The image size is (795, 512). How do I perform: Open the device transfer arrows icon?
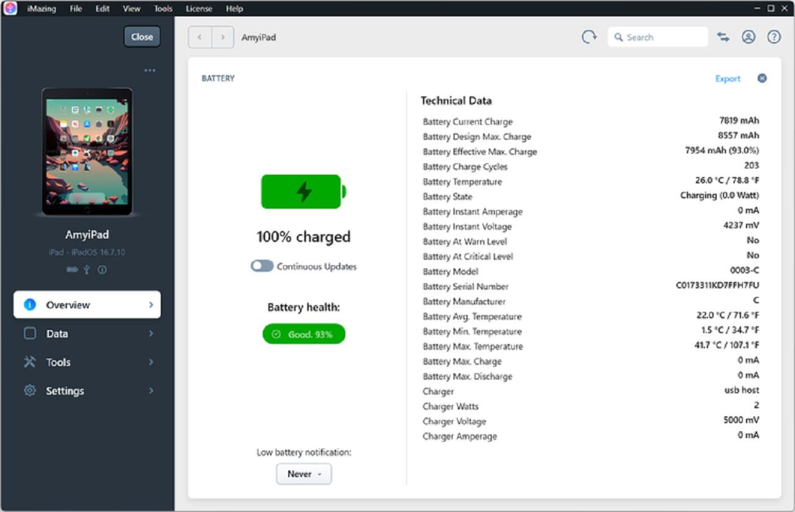click(723, 37)
